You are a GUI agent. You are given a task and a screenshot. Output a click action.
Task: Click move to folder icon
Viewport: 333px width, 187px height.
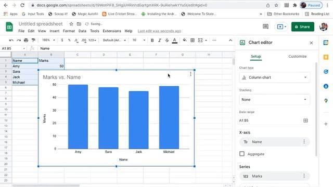point(79,24)
